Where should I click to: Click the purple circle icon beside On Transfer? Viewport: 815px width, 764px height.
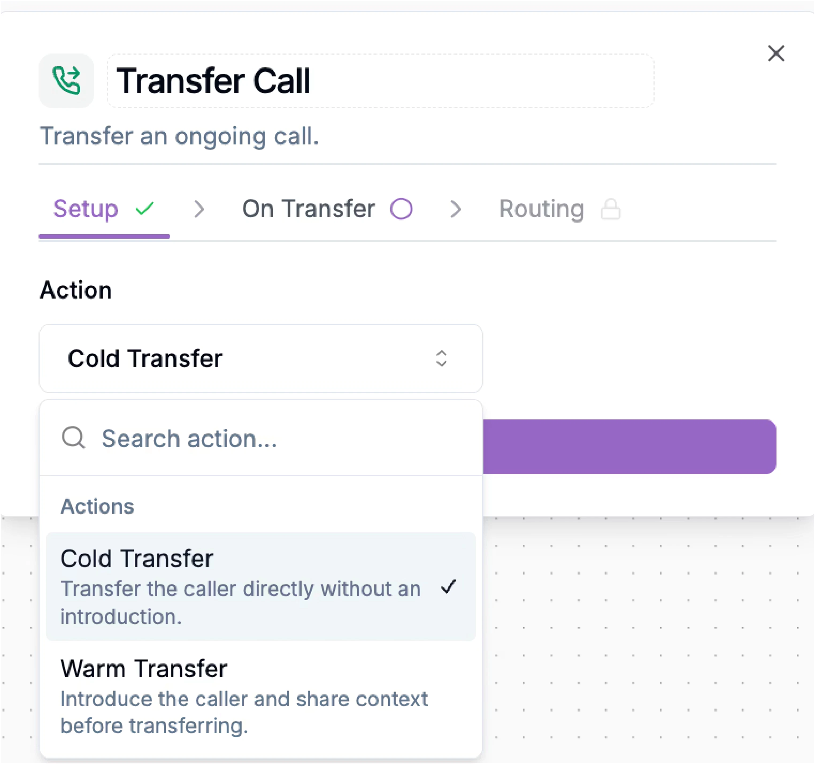click(401, 209)
